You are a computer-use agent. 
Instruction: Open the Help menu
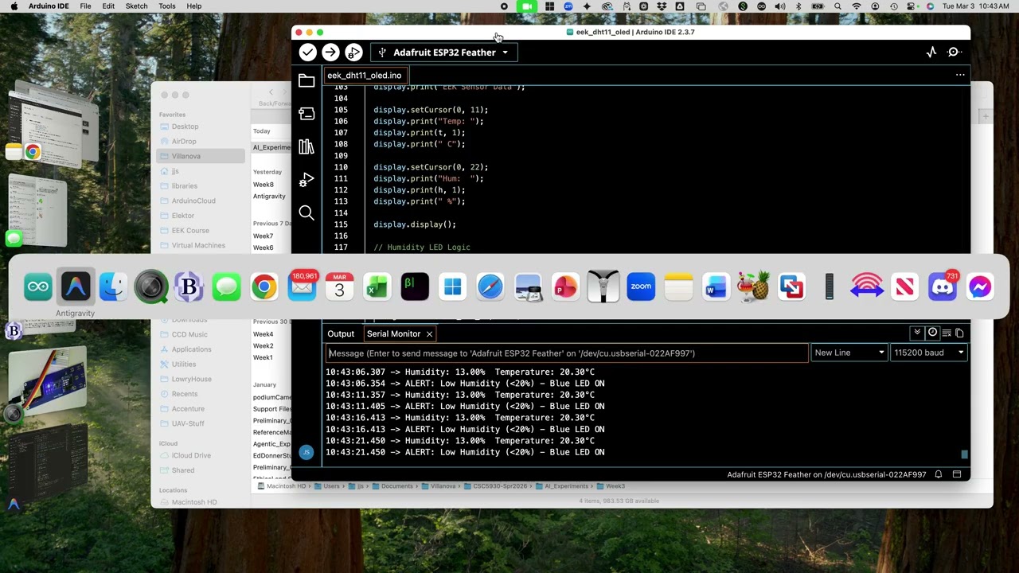coord(193,6)
